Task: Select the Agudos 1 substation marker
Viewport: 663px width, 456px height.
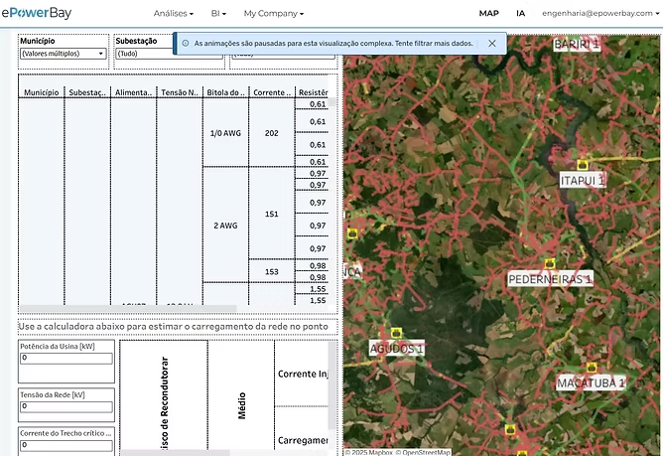Action: (x=397, y=334)
